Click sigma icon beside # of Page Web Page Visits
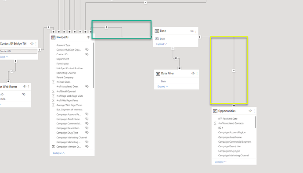The image size is (303, 173). click(x=53, y=96)
